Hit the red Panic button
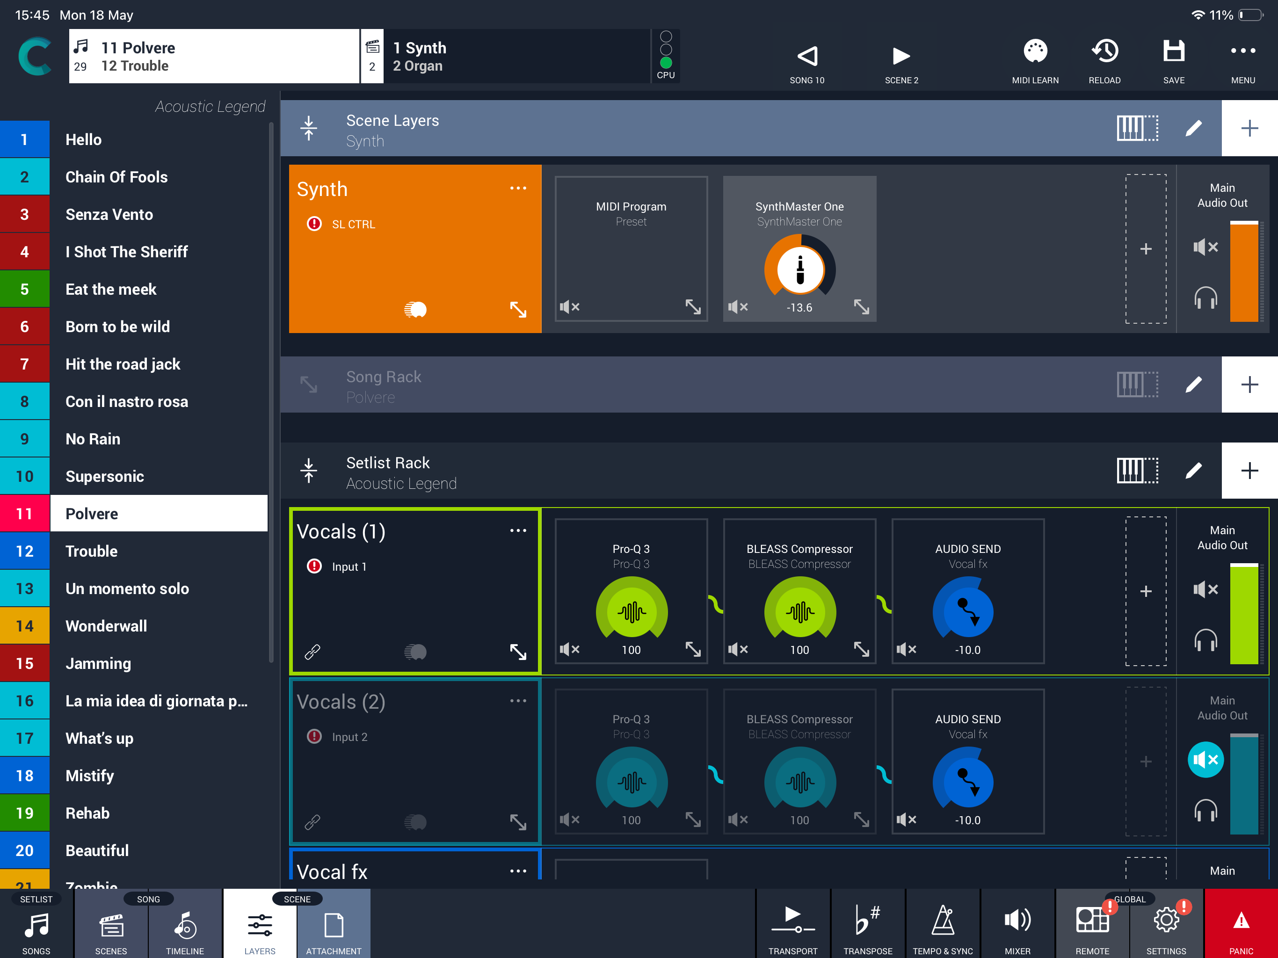The height and width of the screenshot is (958, 1278). point(1241,923)
